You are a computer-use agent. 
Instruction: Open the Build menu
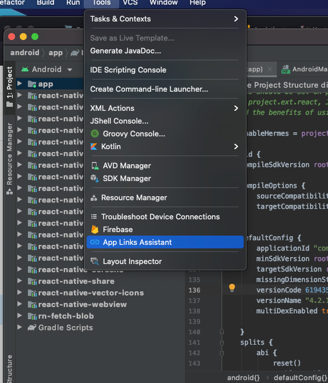point(45,3)
